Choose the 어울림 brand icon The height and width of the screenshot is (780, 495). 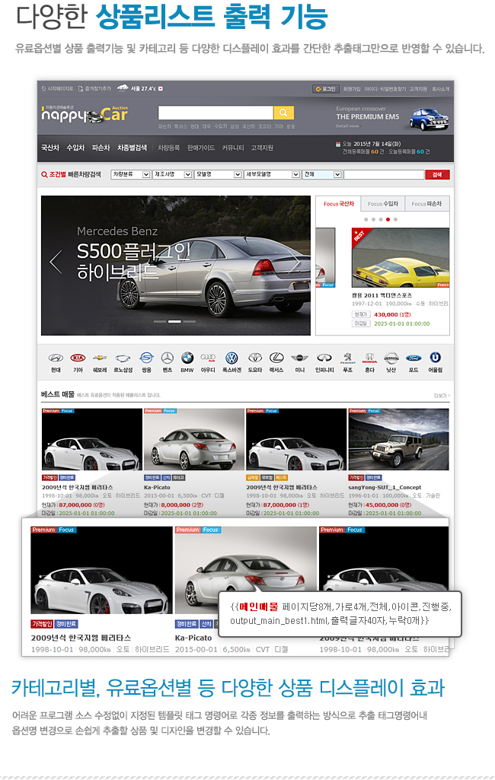pyautogui.click(x=436, y=357)
